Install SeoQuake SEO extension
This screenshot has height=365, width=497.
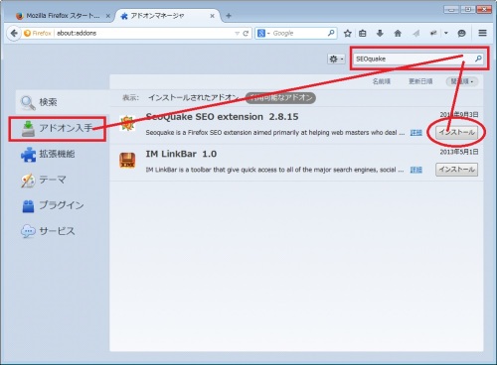[457, 132]
